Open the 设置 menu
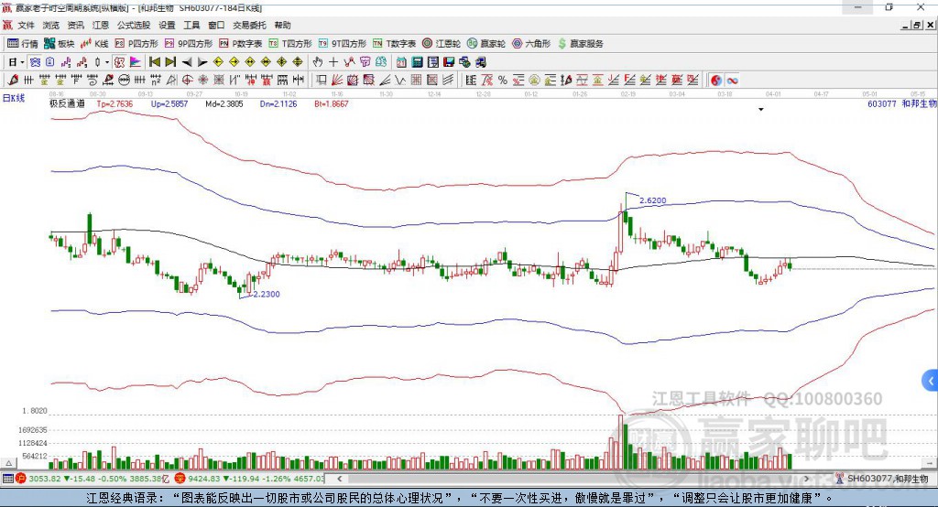This screenshot has height=507, width=938. point(167,25)
